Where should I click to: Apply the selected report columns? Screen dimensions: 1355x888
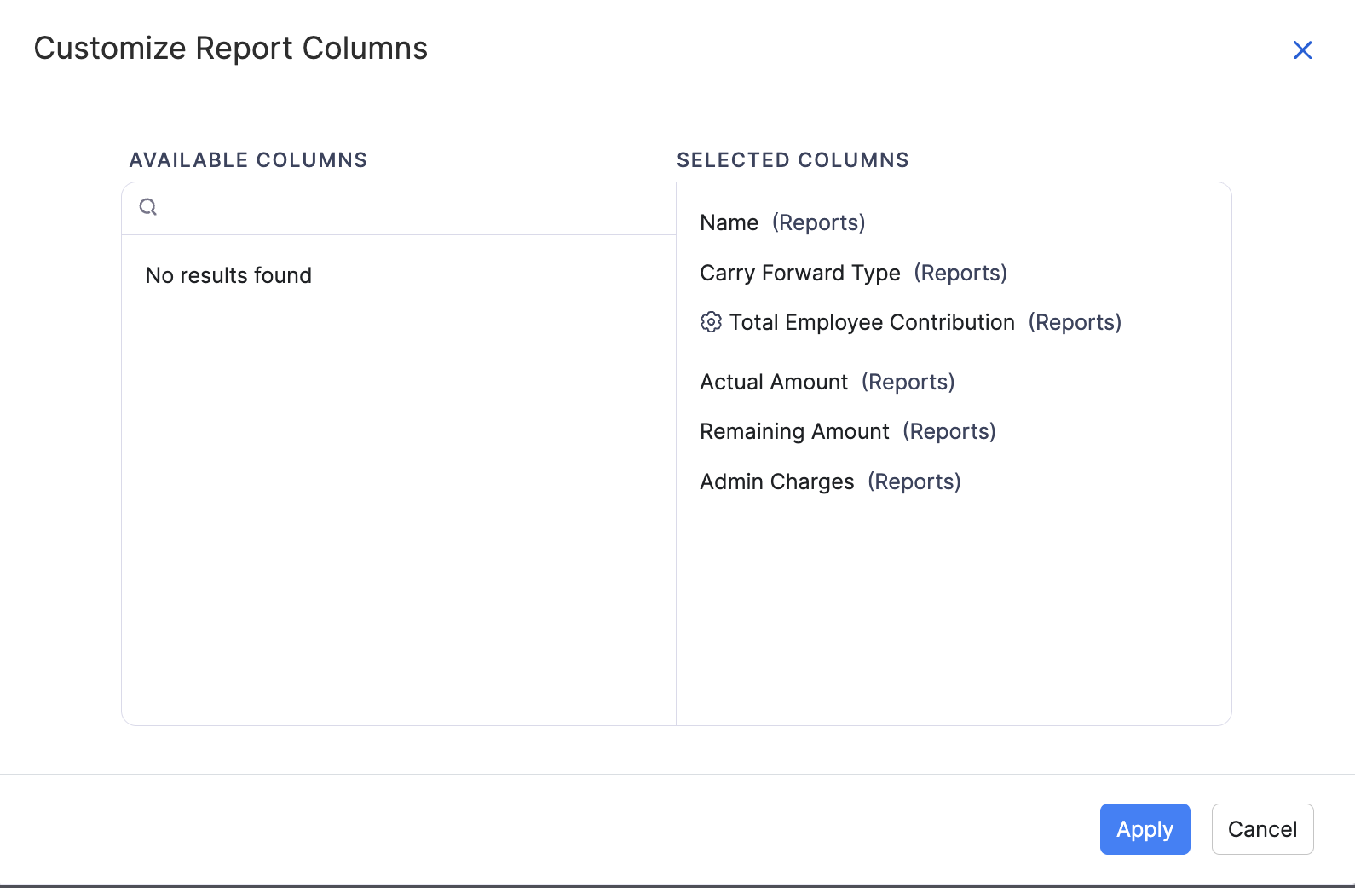pos(1145,829)
